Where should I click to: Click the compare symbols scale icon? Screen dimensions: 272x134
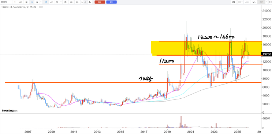tap(77, 2)
